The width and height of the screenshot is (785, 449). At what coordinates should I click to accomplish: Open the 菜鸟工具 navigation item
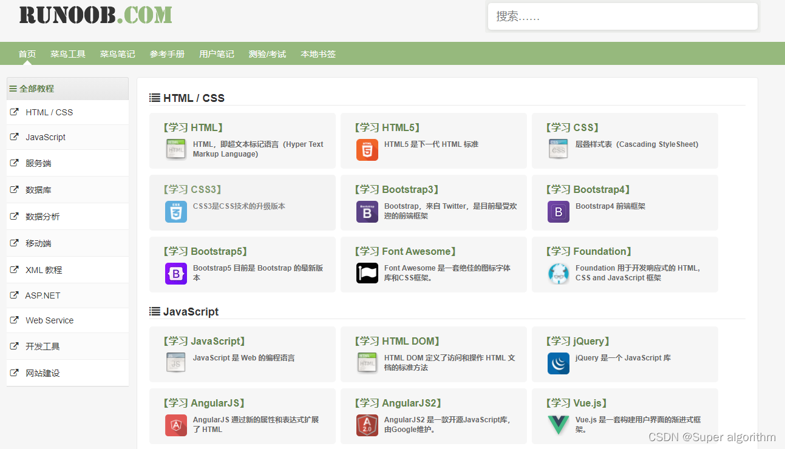click(x=68, y=54)
